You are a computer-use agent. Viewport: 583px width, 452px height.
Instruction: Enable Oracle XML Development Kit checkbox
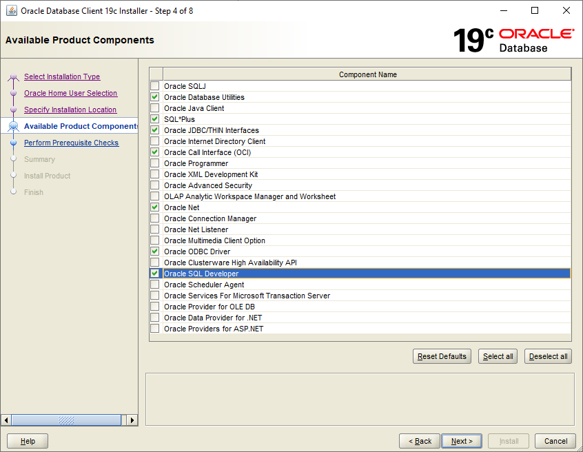pos(154,174)
